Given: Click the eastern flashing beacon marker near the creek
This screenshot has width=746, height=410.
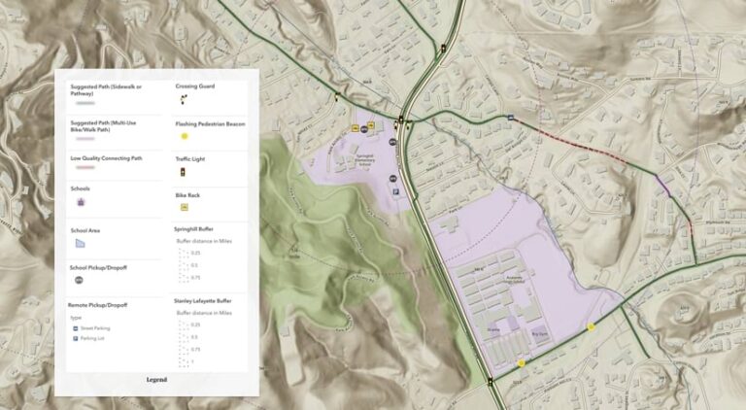Looking at the screenshot, I should [x=591, y=326].
